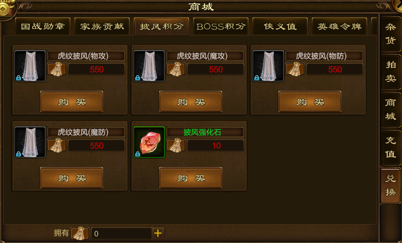Click the owned points amount field

[x=121, y=233]
